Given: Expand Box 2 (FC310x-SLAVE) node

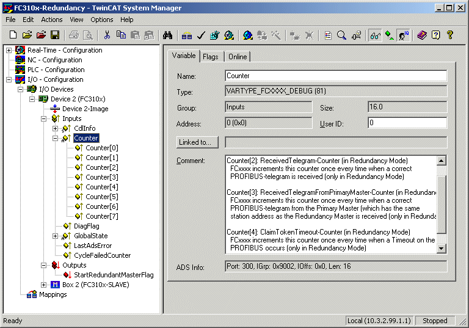Looking at the screenshot, I should pyautogui.click(x=44, y=285).
